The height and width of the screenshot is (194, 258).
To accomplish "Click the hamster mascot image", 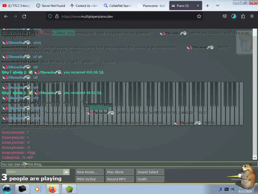I will coord(248,176).
